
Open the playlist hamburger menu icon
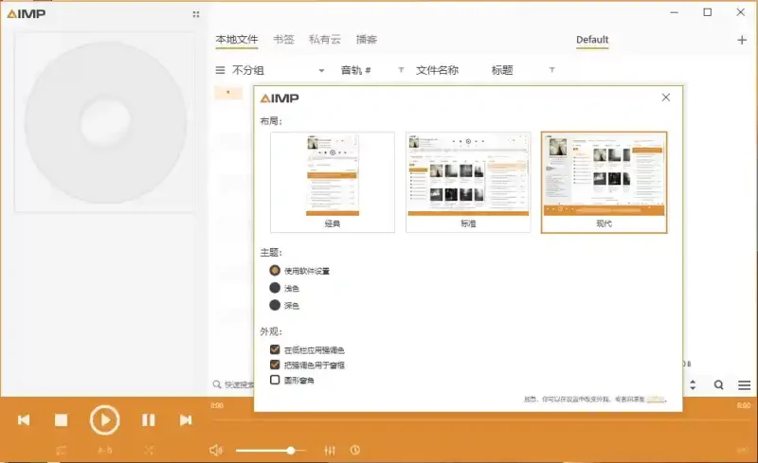pyautogui.click(x=744, y=384)
